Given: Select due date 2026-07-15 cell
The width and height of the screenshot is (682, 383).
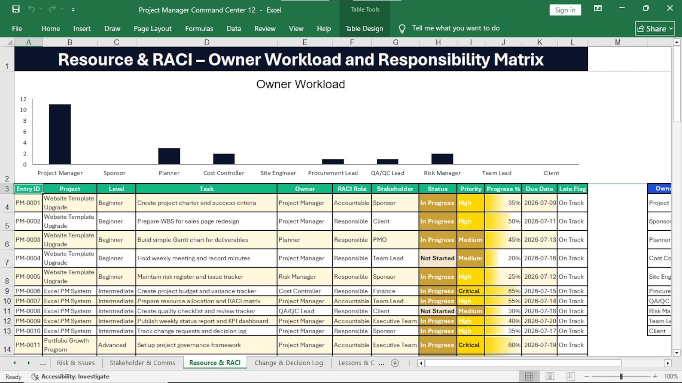Looking at the screenshot, I should pos(540,291).
